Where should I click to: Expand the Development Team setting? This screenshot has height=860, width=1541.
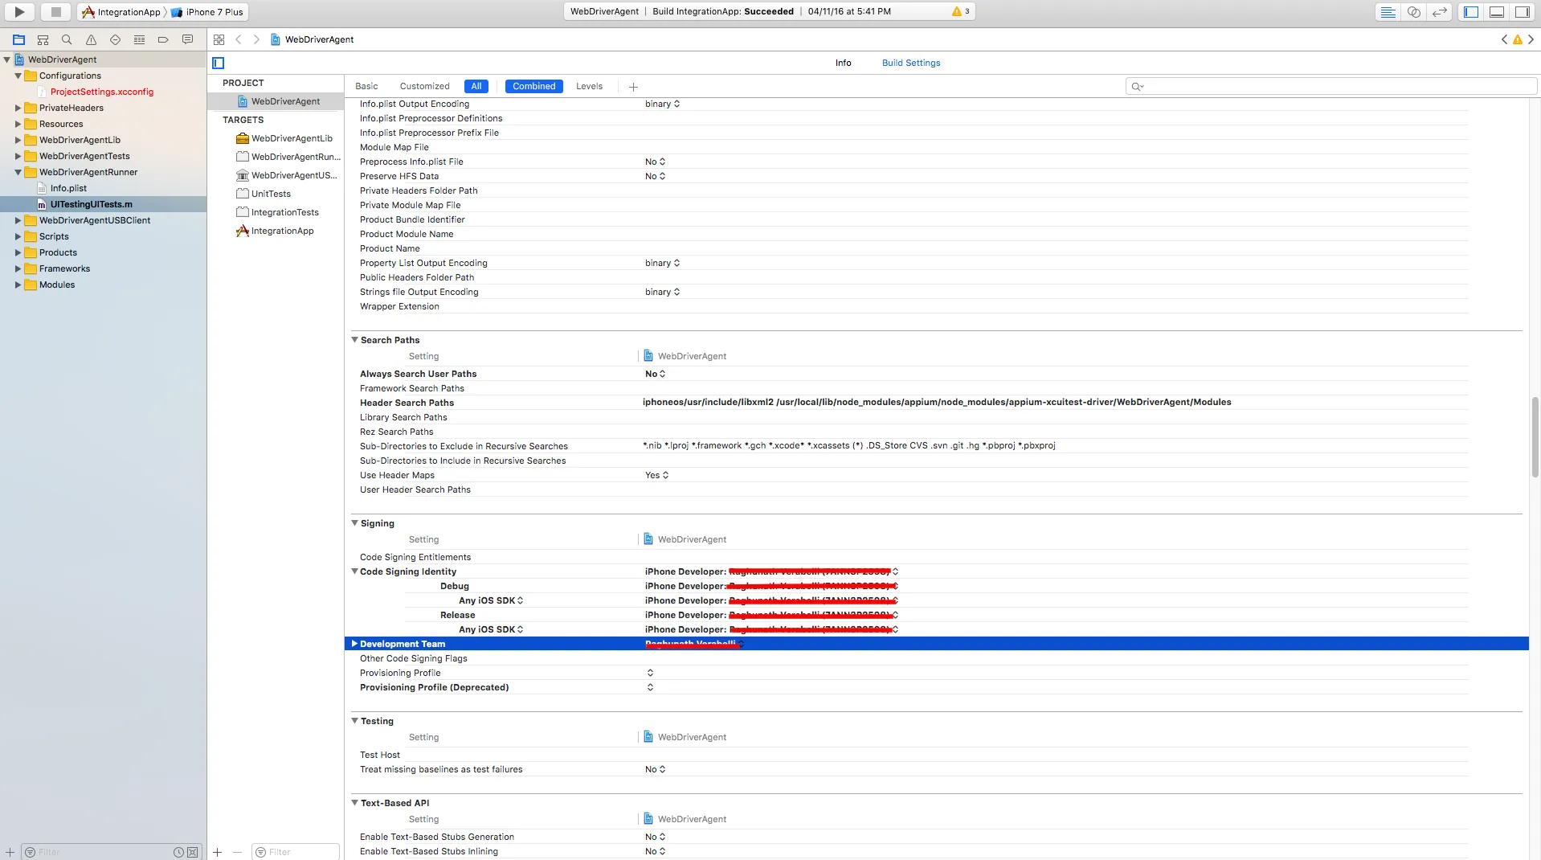354,644
